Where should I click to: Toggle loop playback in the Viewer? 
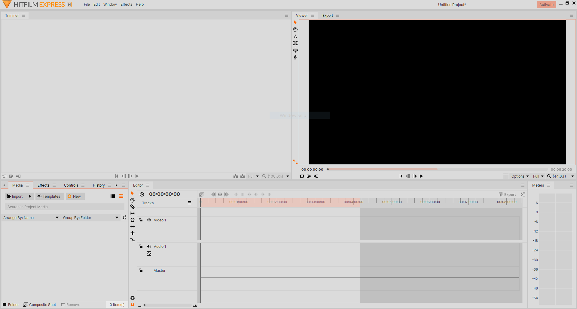(302, 176)
